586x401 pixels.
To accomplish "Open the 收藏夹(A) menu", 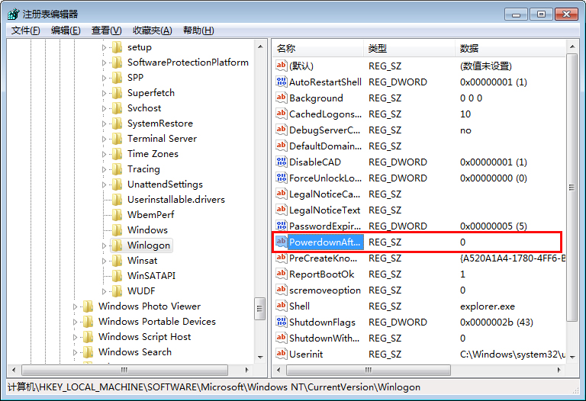I will tap(152, 30).
